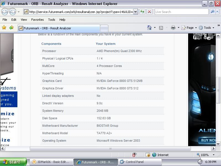Click the blue gaming ad banner on left
Screen dimensions: 221x166
pyautogui.click(x=9, y=99)
